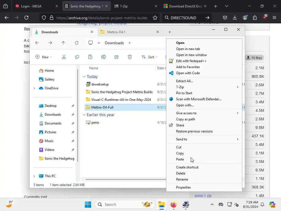The image size is (281, 211).
Task: Submit the DIRECTSOUND search with arrow
Action: tap(207, 18)
